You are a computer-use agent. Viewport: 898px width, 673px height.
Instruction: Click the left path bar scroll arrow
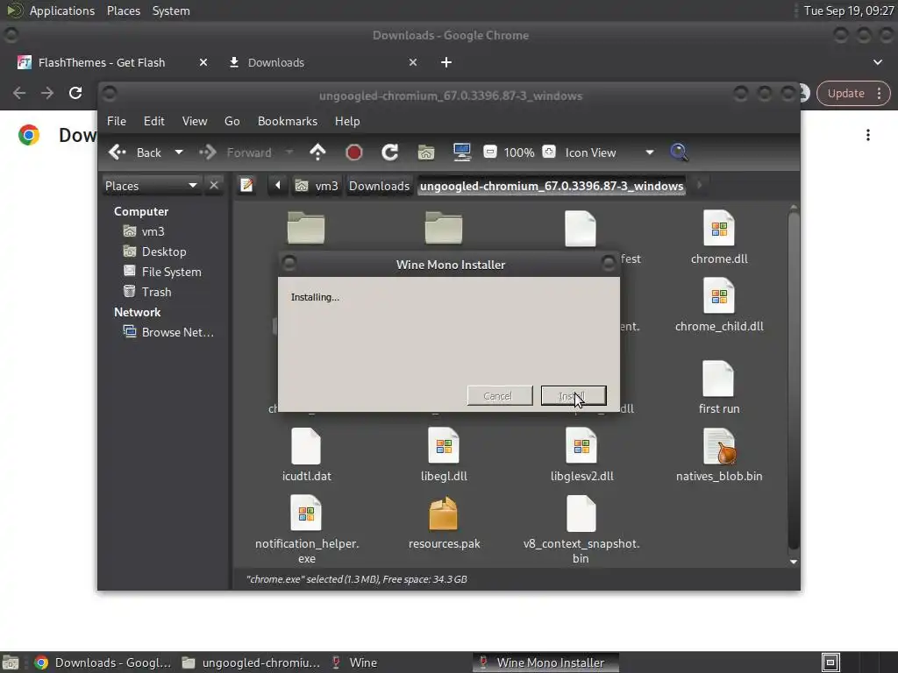pos(278,186)
